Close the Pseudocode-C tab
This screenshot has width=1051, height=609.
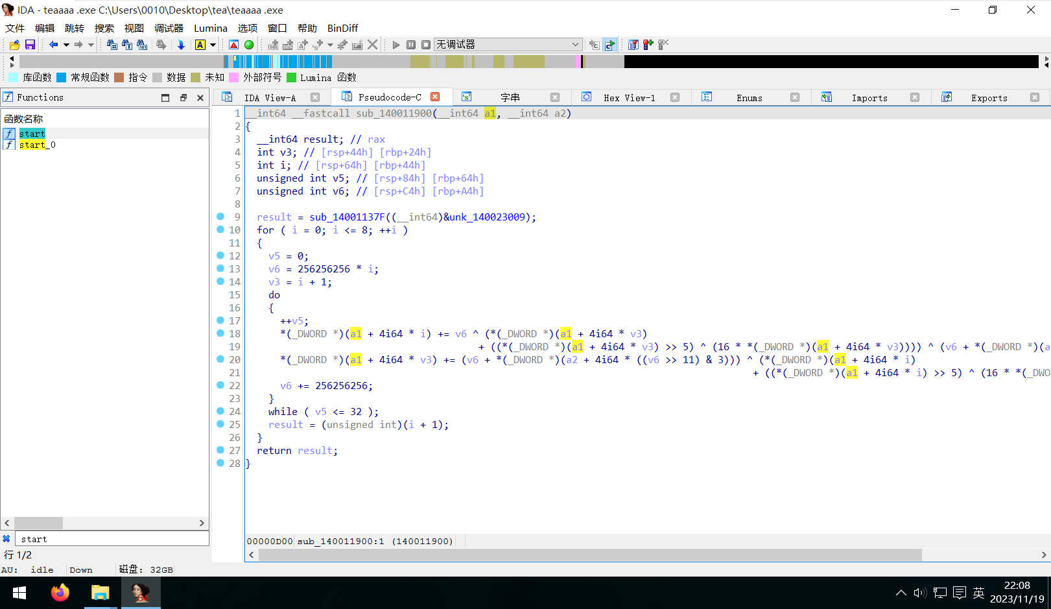click(435, 97)
